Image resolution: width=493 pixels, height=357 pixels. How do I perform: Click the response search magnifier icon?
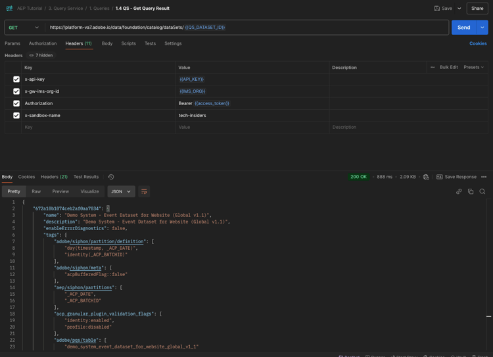coord(482,191)
